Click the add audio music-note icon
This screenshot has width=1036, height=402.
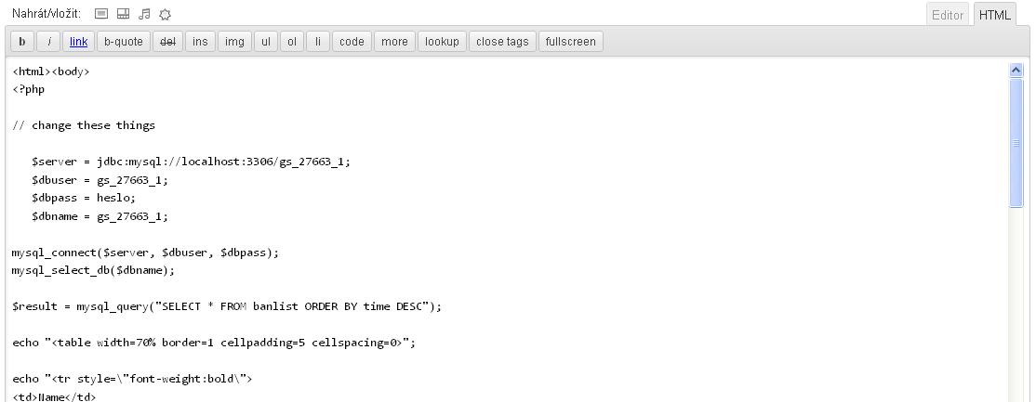(x=145, y=14)
